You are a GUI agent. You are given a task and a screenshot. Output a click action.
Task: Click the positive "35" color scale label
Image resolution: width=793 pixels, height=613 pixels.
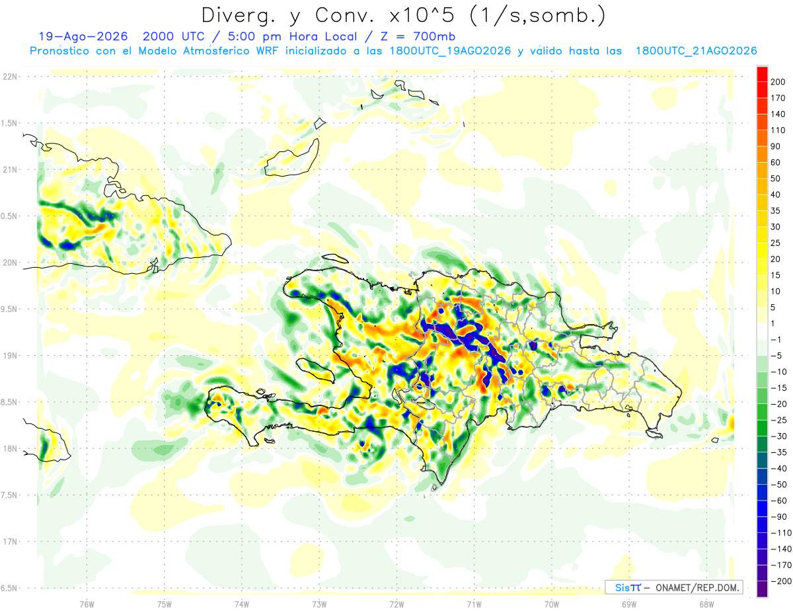click(x=776, y=211)
